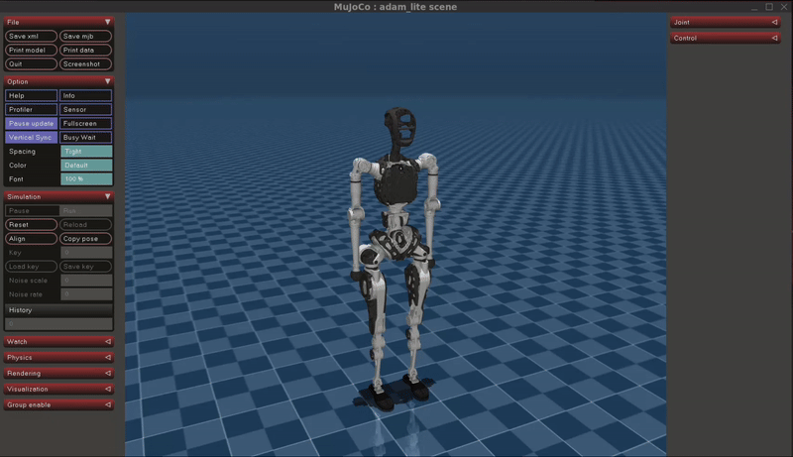The image size is (793, 457).
Task: Expand the Physics section
Action: [x=58, y=357]
